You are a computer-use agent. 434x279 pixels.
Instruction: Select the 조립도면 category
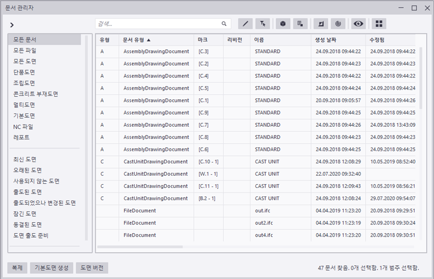tap(44, 83)
